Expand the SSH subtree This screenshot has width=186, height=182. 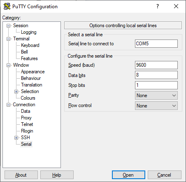(16, 138)
